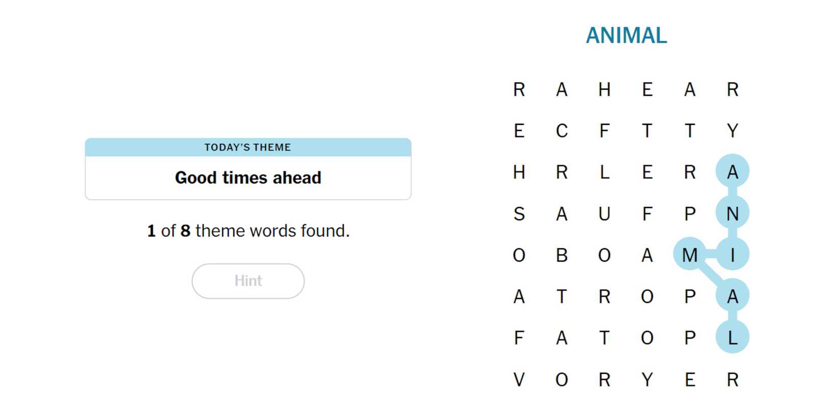Tap the letter Y in the bottom row
Viewport: 840px width, 420px height.
tap(647, 380)
